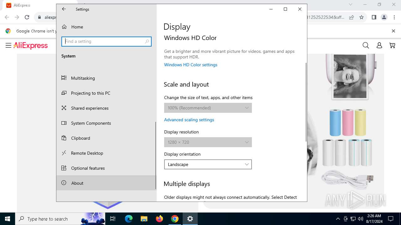Click the share icon in Chrome address bar
This screenshot has height=225, width=401.
coord(352,17)
